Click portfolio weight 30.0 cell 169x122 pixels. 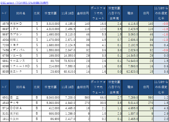pyautogui.click(x=98, y=103)
